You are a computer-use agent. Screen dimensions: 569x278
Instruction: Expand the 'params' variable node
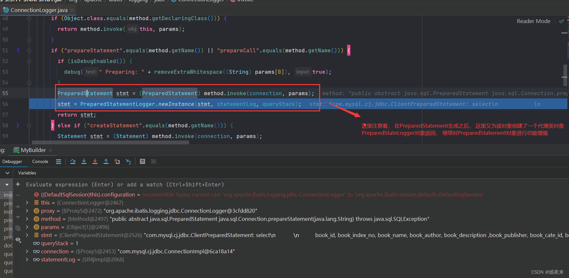click(27, 227)
